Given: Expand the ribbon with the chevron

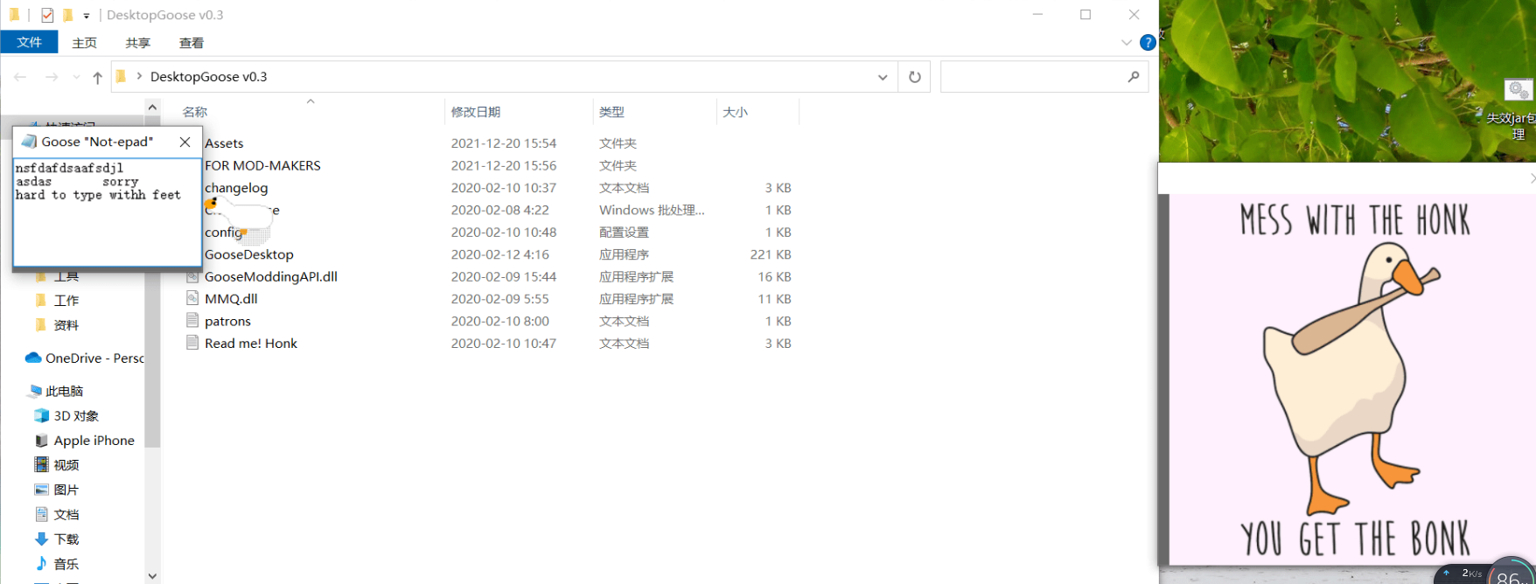Looking at the screenshot, I should click(x=1126, y=43).
